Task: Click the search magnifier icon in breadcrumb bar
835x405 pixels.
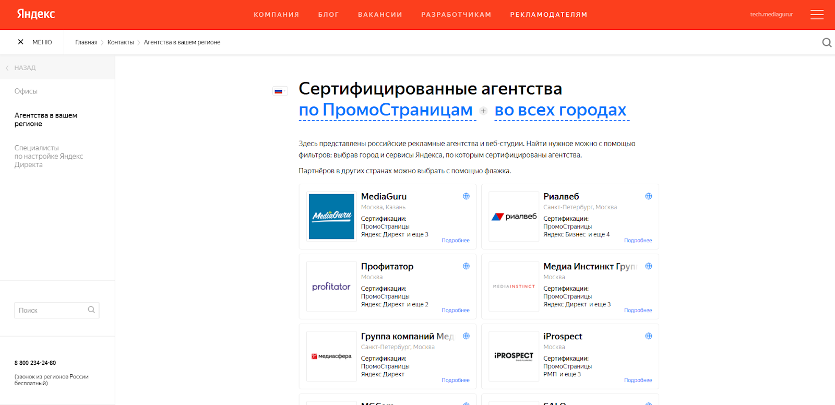Action: 827,42
